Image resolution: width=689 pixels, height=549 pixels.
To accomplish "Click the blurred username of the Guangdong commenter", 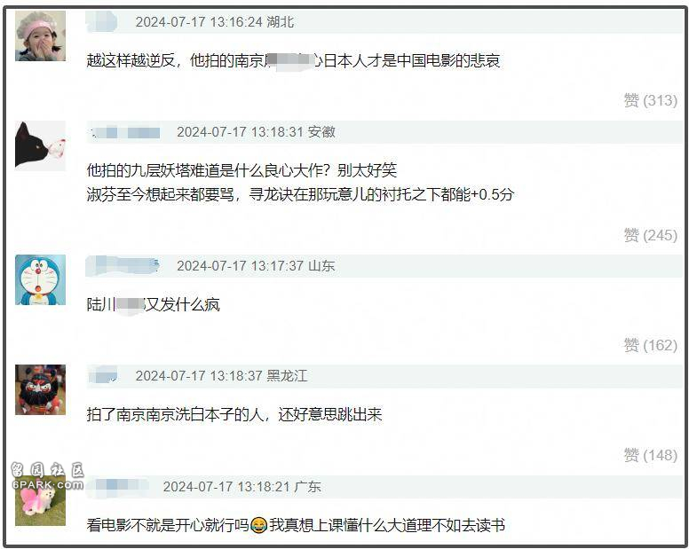I will click(x=118, y=486).
